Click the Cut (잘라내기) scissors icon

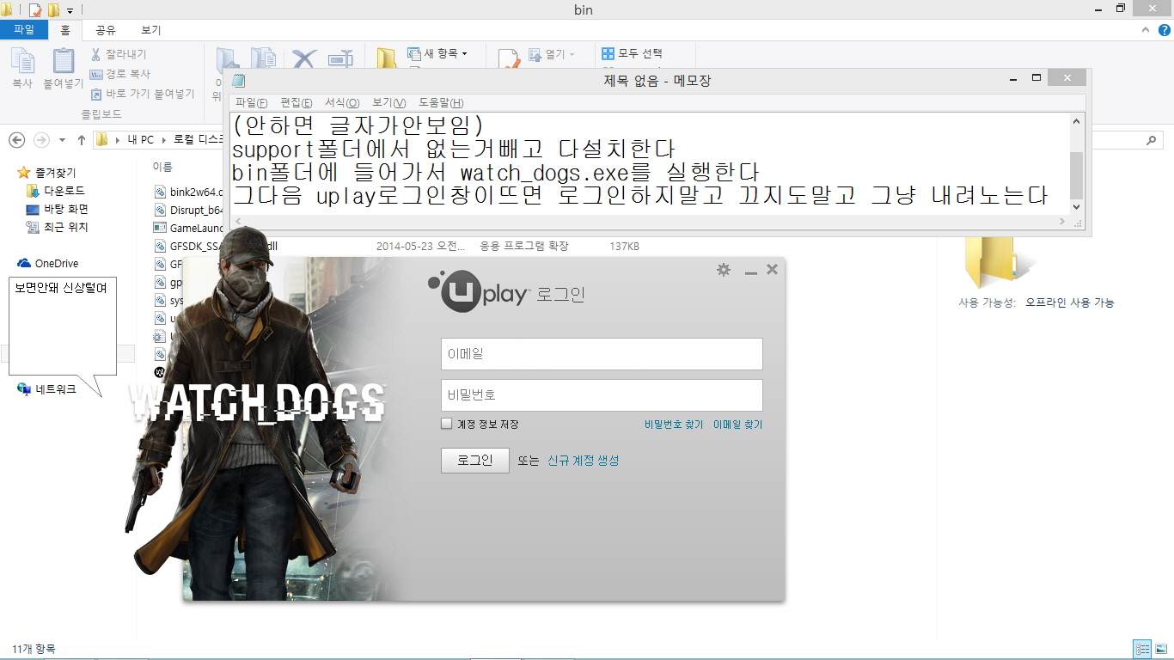pyautogui.click(x=96, y=54)
